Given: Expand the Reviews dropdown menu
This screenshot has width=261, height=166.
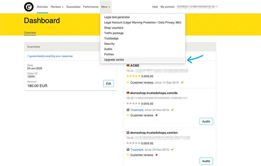Looking at the screenshot, I should coord(57,7).
